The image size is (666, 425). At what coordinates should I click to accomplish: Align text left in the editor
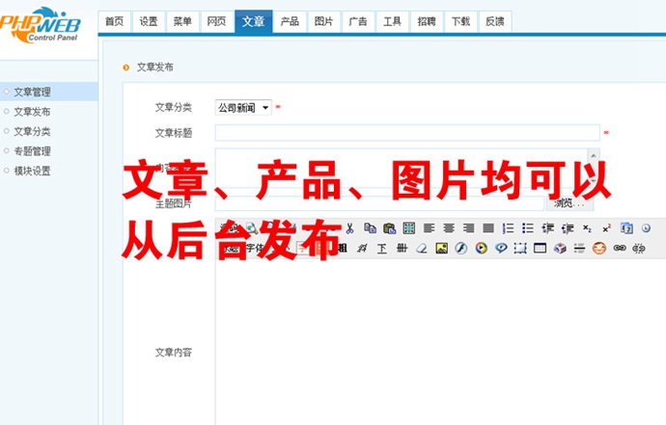pos(429,228)
